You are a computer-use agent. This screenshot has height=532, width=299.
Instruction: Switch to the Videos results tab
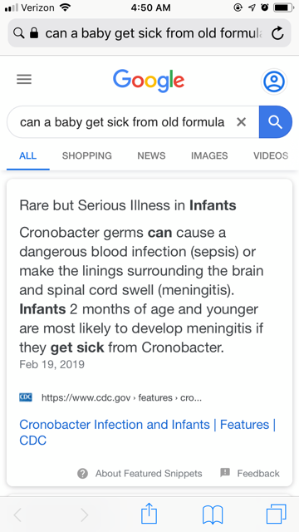point(271,155)
